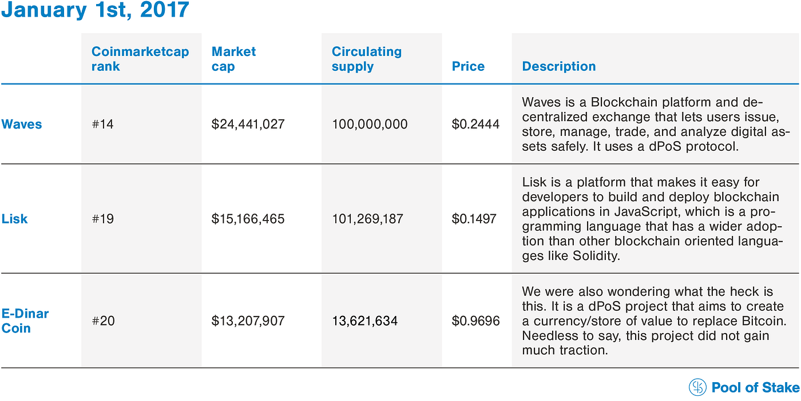Select the Lisk row label

point(14,219)
